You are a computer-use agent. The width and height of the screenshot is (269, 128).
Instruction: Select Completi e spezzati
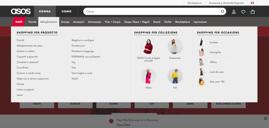(x=27, y=62)
